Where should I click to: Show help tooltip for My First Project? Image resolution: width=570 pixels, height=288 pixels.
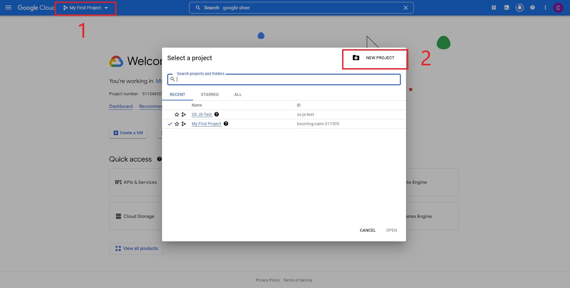(226, 124)
